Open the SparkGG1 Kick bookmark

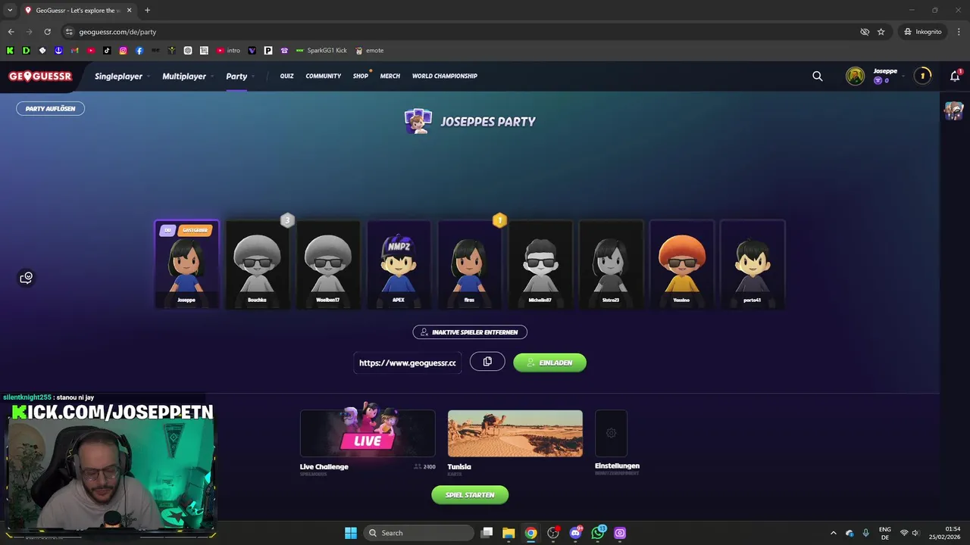[x=321, y=51]
